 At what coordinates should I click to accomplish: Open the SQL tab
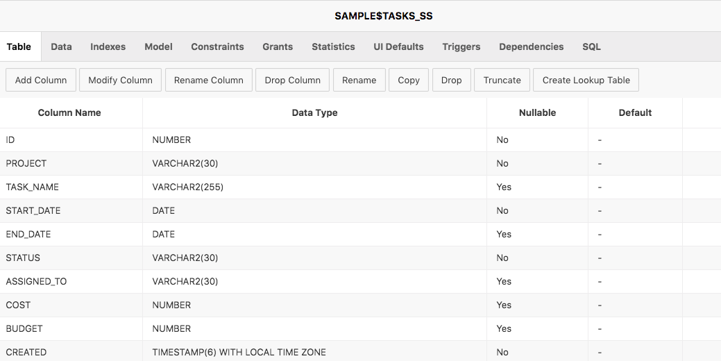tap(591, 47)
